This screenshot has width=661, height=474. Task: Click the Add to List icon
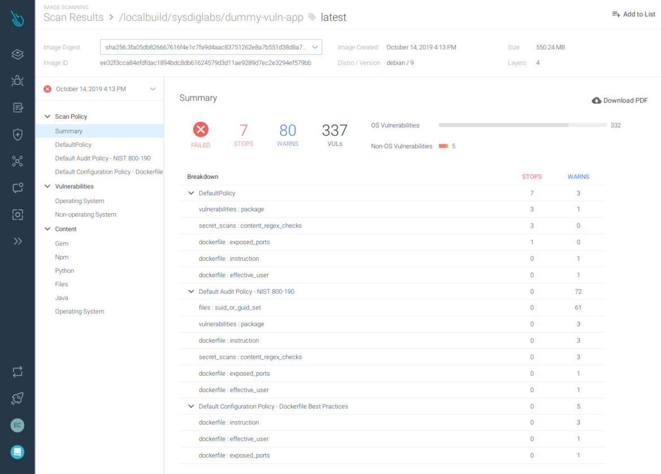coord(616,14)
